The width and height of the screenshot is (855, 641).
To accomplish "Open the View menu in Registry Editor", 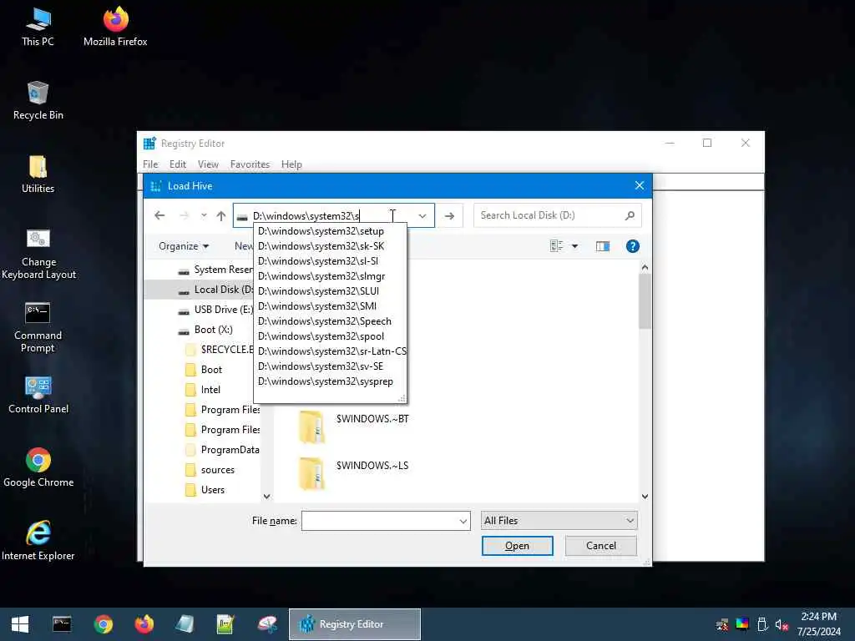I will click(208, 164).
